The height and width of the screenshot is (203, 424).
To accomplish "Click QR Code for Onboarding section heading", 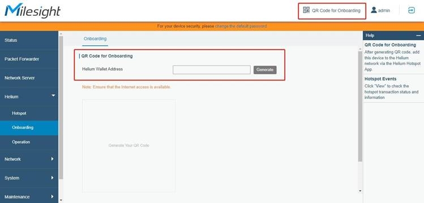I will click(x=107, y=56).
